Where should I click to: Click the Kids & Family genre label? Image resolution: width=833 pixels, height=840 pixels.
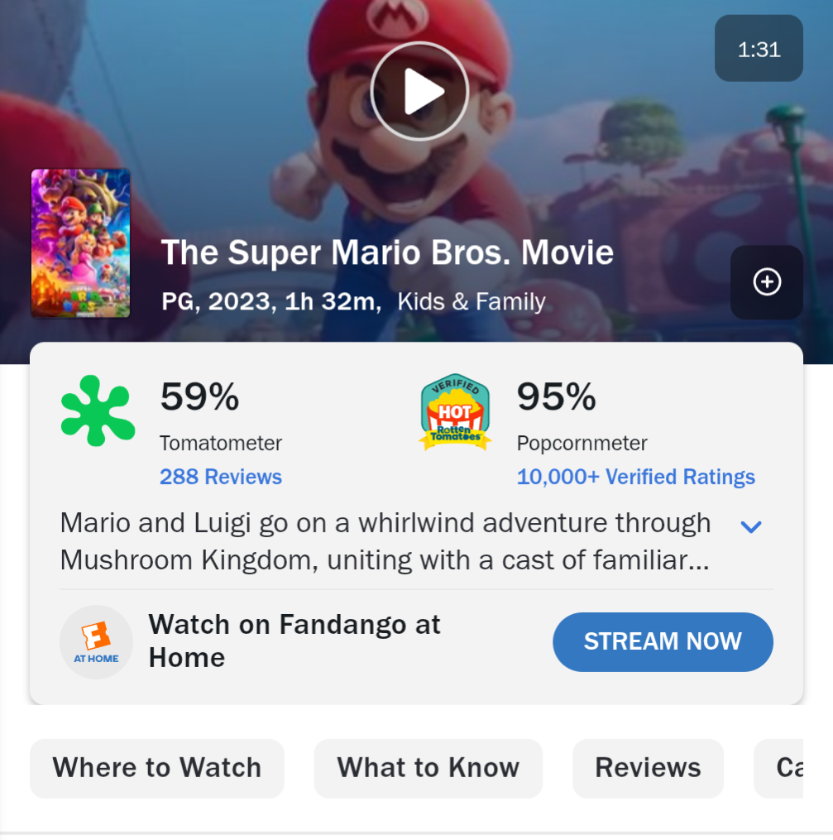pyautogui.click(x=472, y=301)
